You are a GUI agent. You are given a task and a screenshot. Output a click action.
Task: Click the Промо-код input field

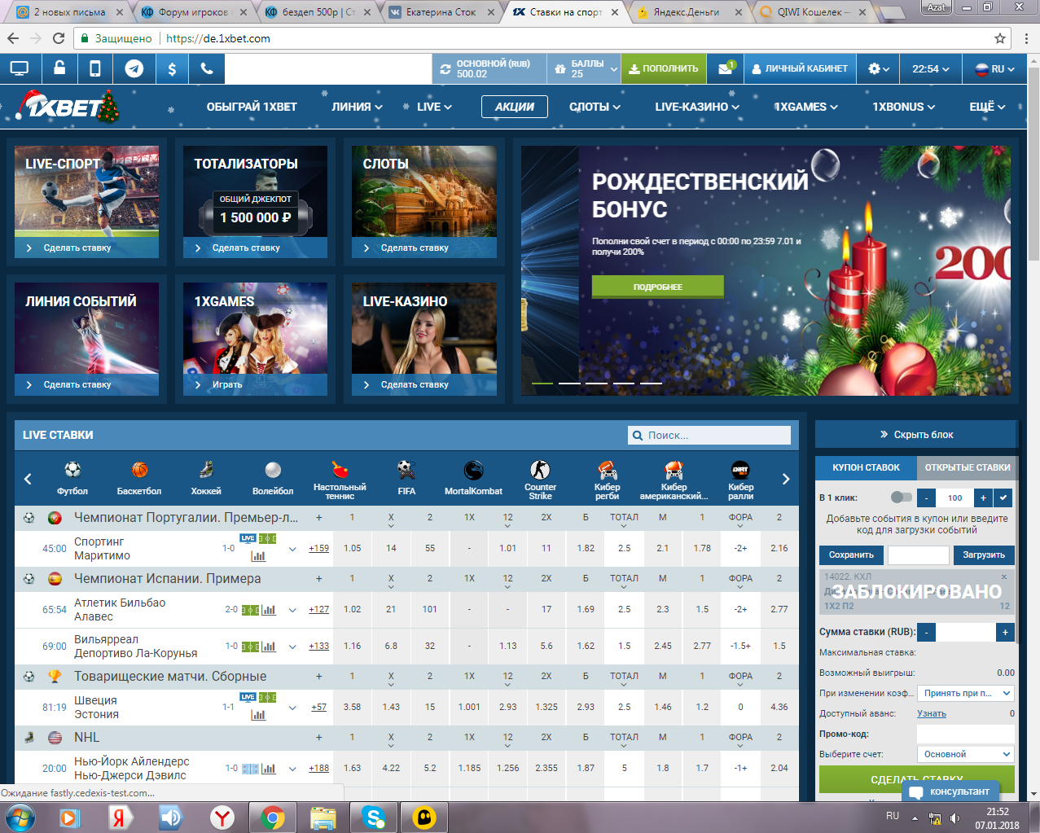[965, 734]
